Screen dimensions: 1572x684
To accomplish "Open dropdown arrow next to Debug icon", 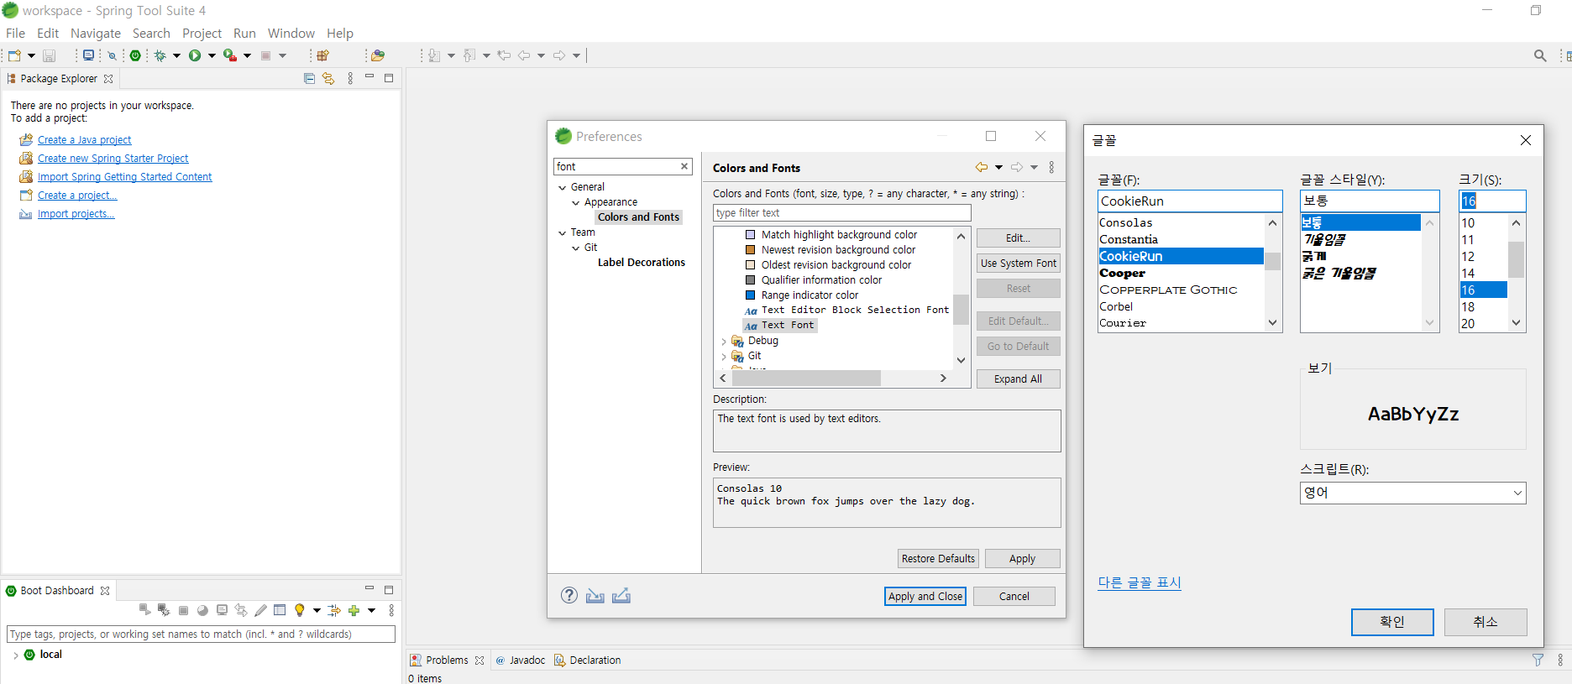I will pyautogui.click(x=176, y=55).
